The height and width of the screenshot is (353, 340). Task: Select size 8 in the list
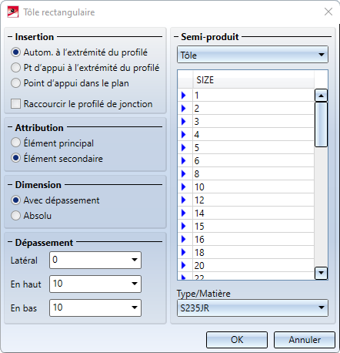(x=253, y=174)
